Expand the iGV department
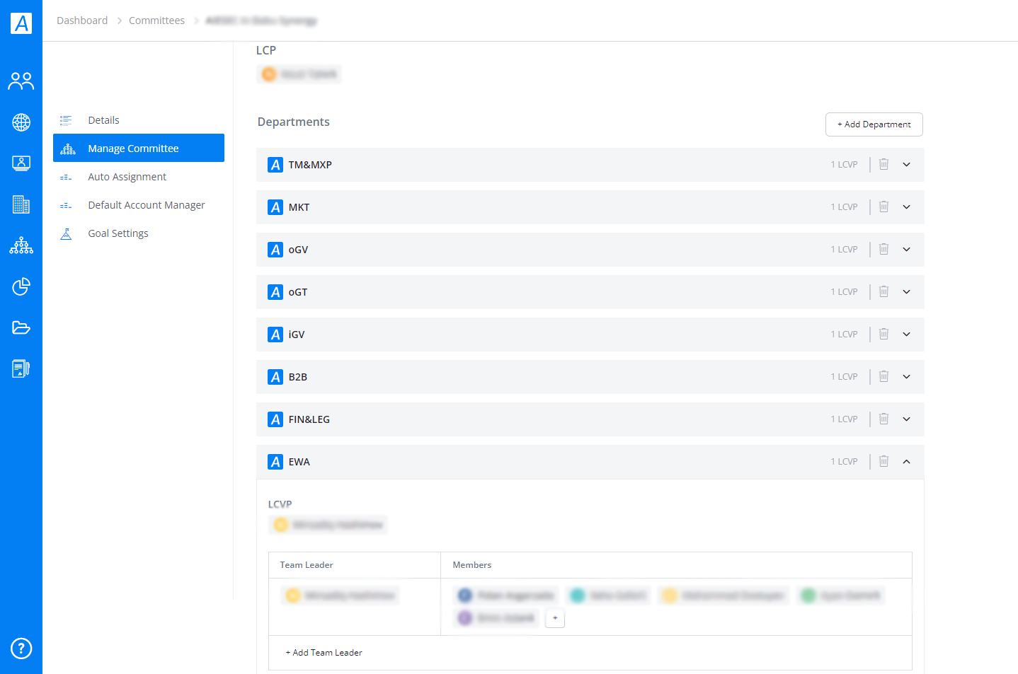 coord(906,334)
